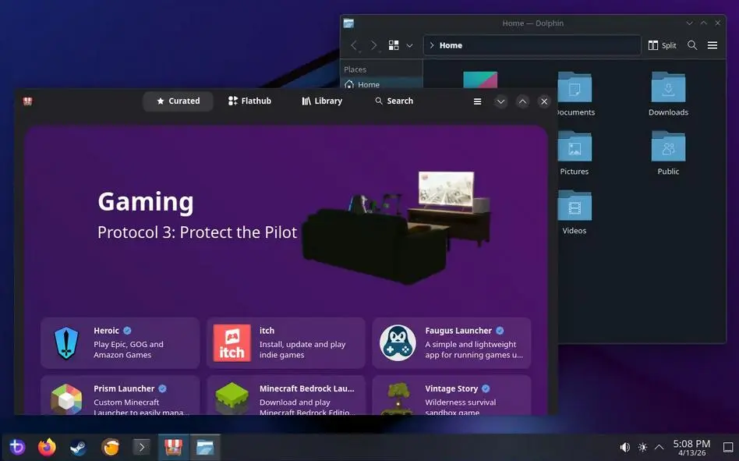Go back in Dolphin

[x=354, y=45]
